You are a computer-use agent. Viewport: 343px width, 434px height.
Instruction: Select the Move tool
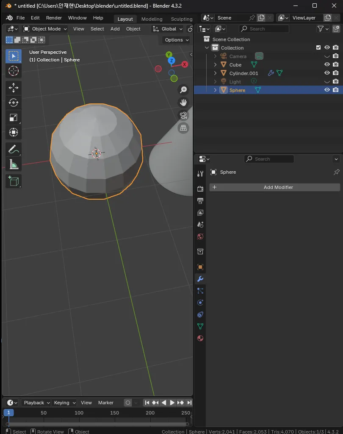point(13,88)
